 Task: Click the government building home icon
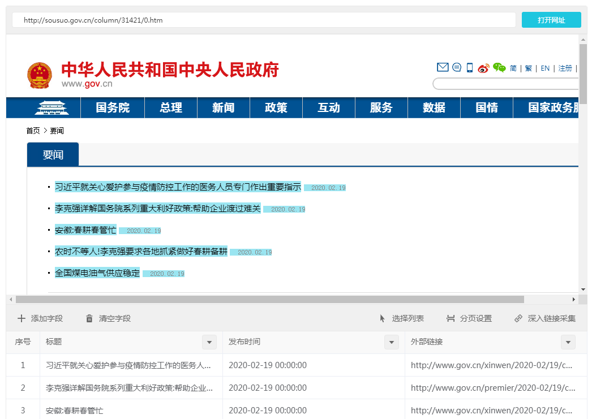click(x=52, y=108)
